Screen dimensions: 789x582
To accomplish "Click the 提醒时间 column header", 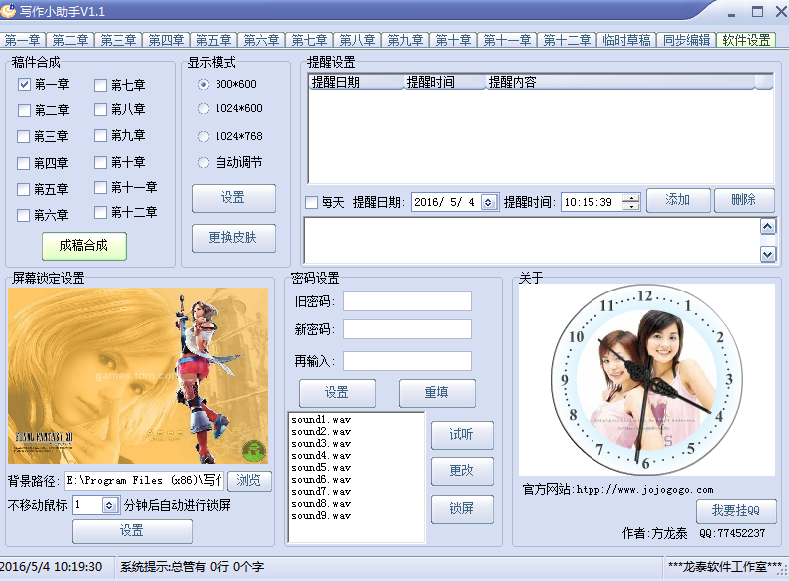I will point(445,82).
